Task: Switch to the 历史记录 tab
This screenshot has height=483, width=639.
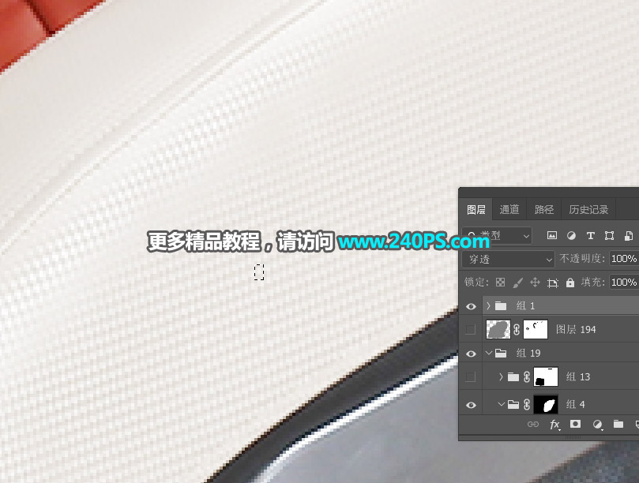Action: pyautogui.click(x=588, y=210)
